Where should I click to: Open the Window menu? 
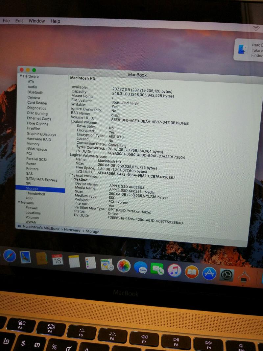pyautogui.click(x=36, y=21)
